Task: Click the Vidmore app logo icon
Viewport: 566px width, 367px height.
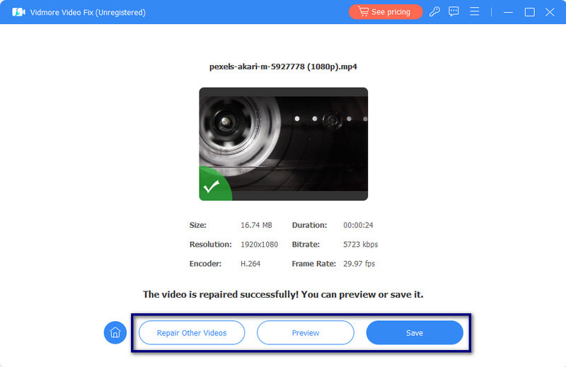Action: tap(18, 12)
